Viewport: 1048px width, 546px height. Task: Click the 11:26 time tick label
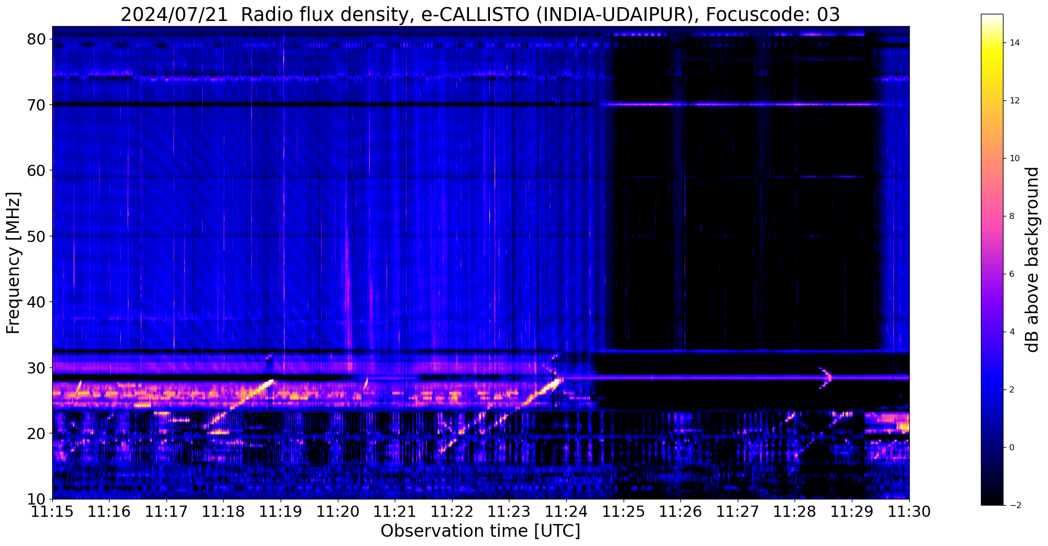pyautogui.click(x=680, y=511)
